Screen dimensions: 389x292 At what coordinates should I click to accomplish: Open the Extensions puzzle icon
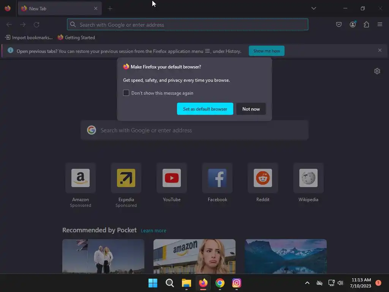click(x=366, y=24)
